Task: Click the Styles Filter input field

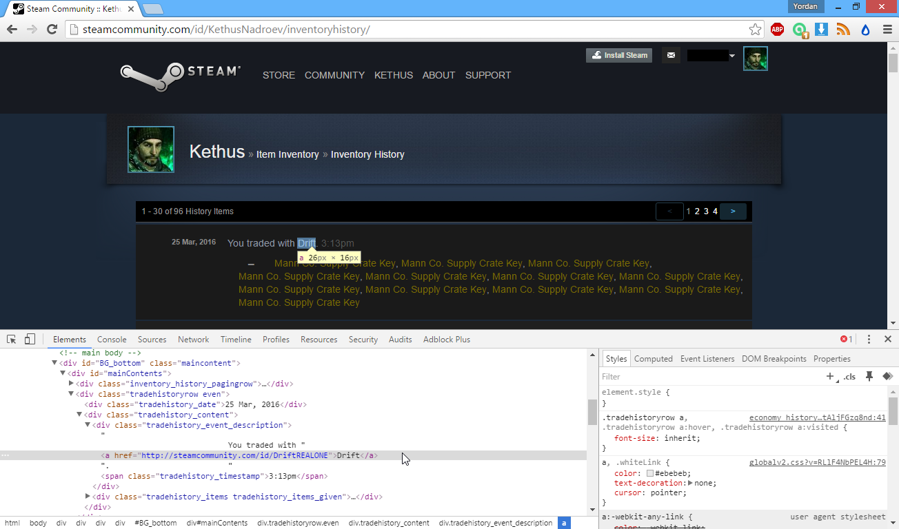Action: [710, 377]
